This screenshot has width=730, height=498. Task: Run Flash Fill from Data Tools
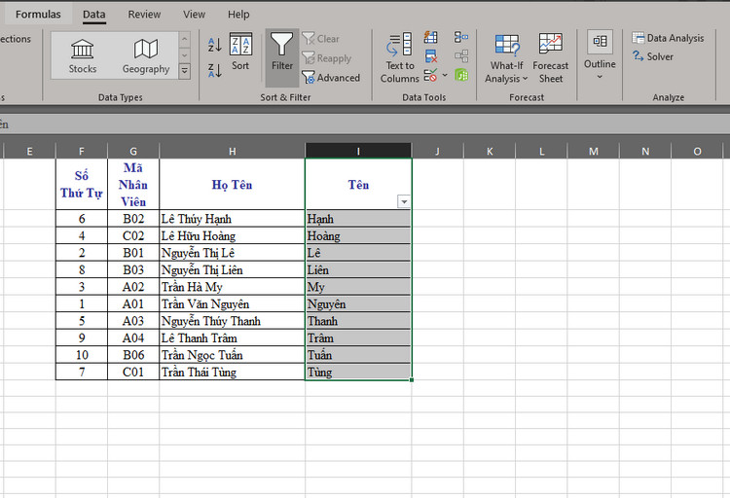(x=430, y=37)
